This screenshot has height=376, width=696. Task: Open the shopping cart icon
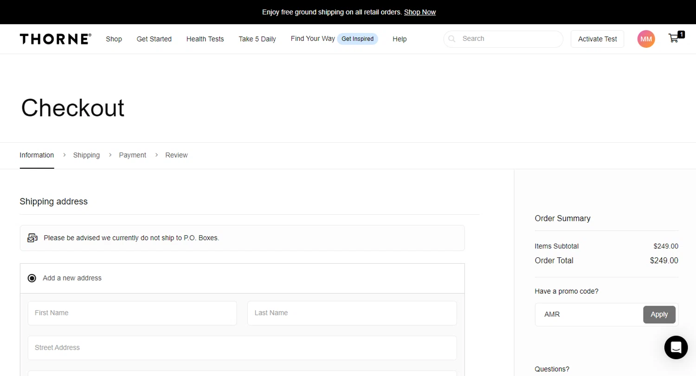674,38
